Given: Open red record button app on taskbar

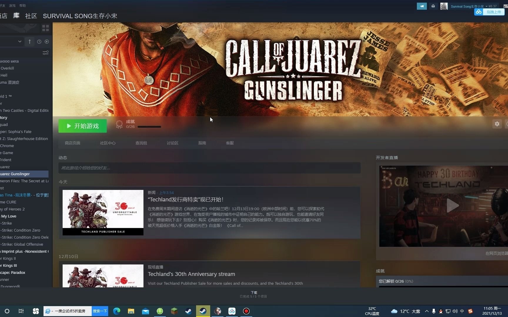Looking at the screenshot, I should coord(246,311).
